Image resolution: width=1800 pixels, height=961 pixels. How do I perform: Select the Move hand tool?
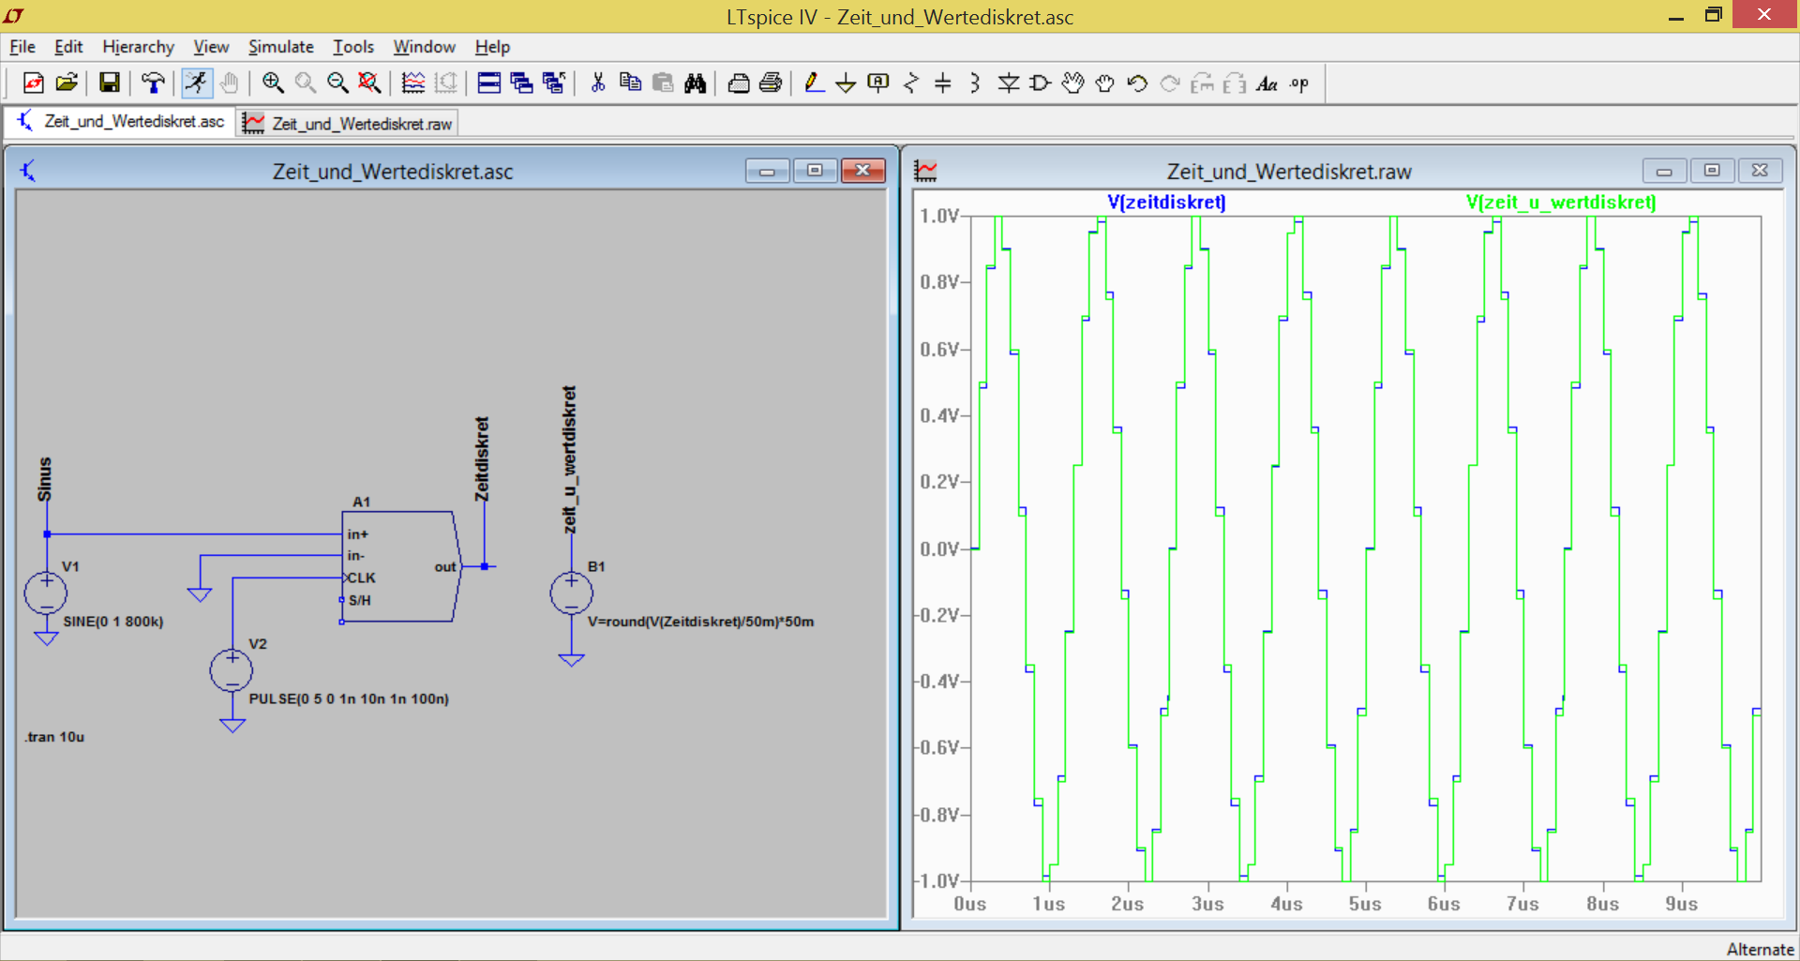[1073, 83]
